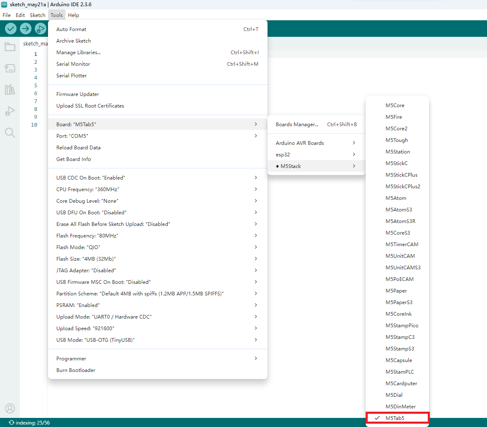Expand Flash Mode "QIO" options
Image resolution: width=487 pixels, height=427 pixels.
click(158, 247)
